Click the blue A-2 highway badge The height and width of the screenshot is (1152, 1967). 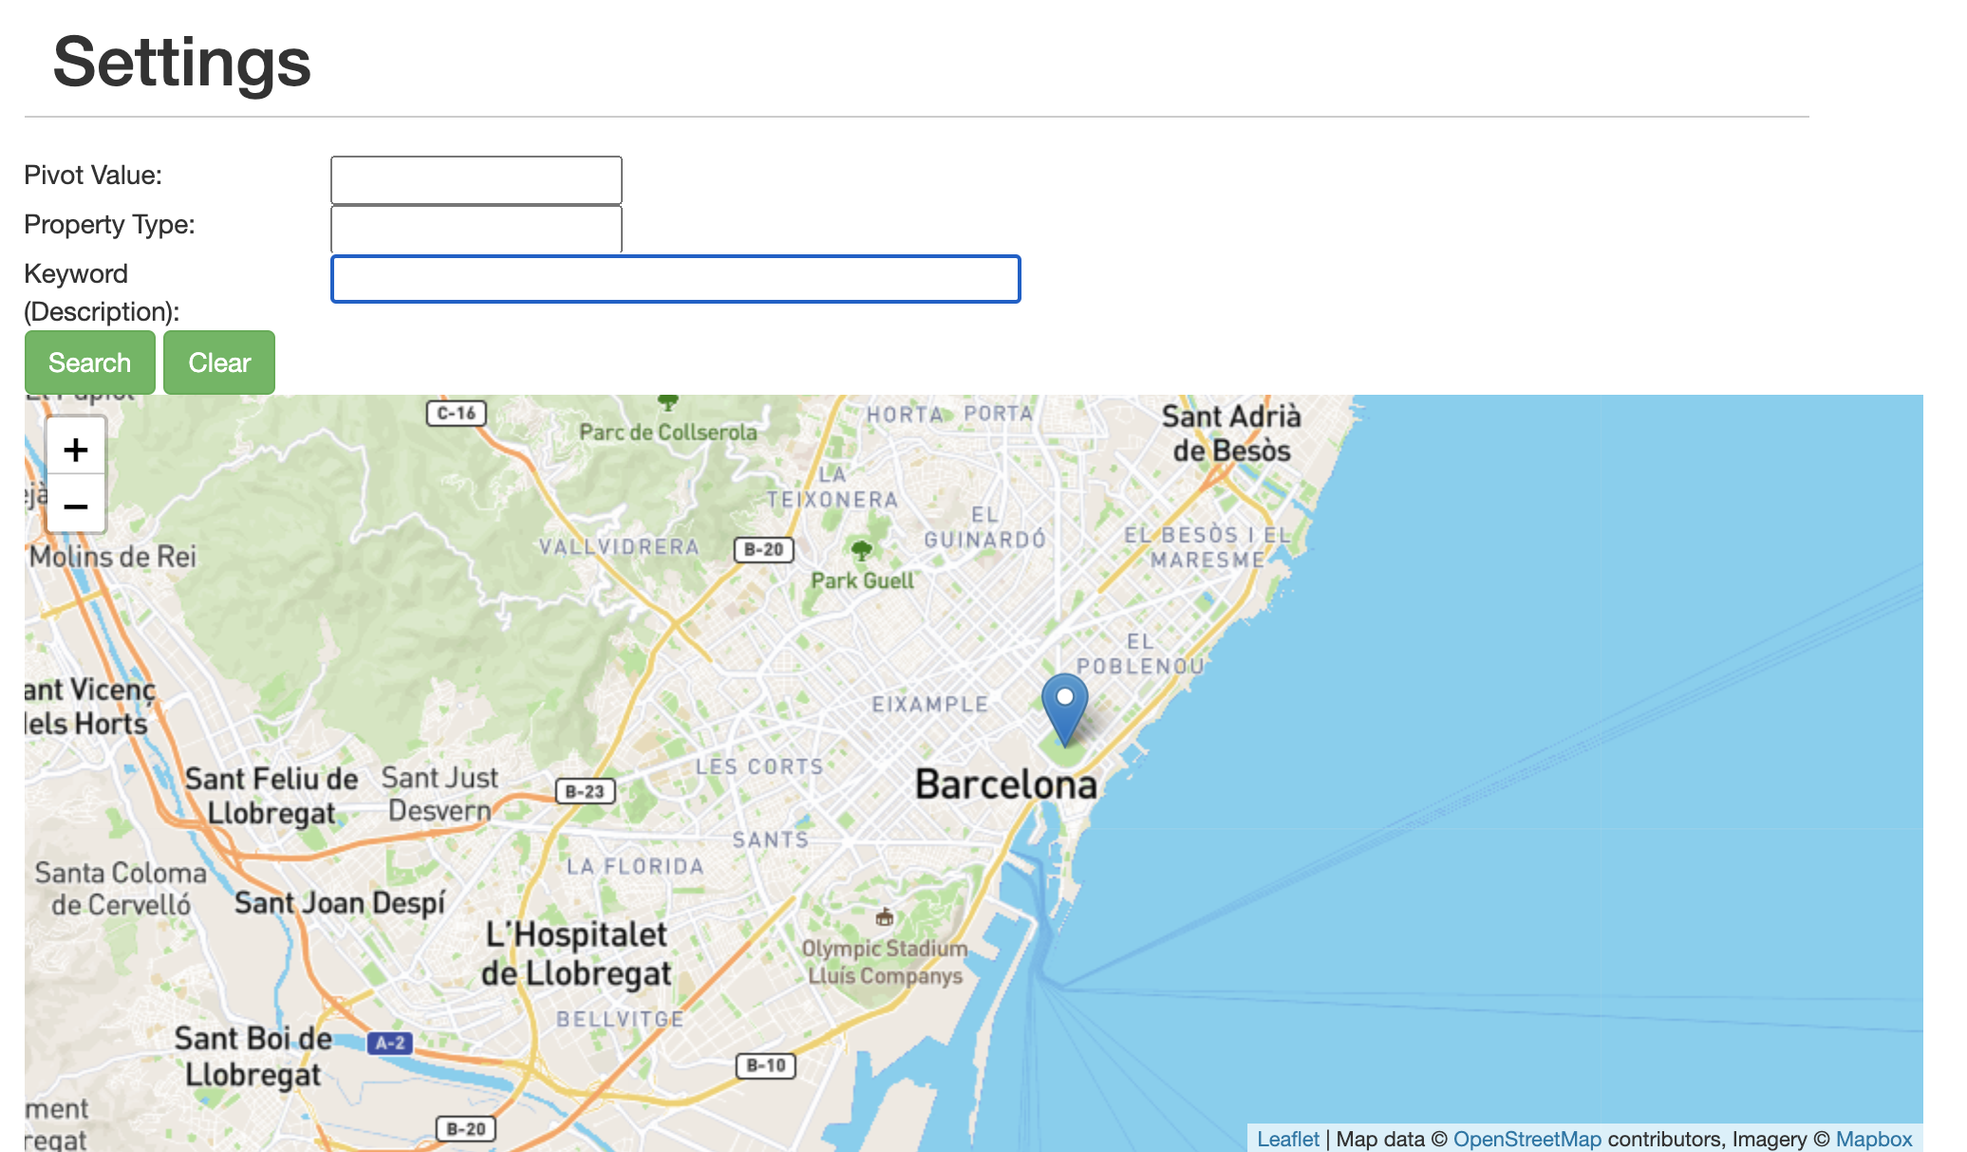point(390,1043)
